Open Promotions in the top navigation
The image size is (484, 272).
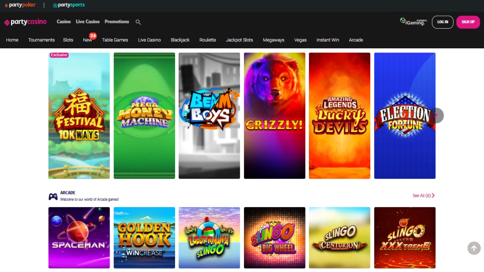(x=117, y=22)
